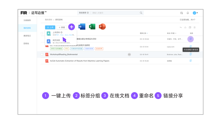Open 摘录笔记 in the sidebar
221x124 pixels.
coord(27,36)
